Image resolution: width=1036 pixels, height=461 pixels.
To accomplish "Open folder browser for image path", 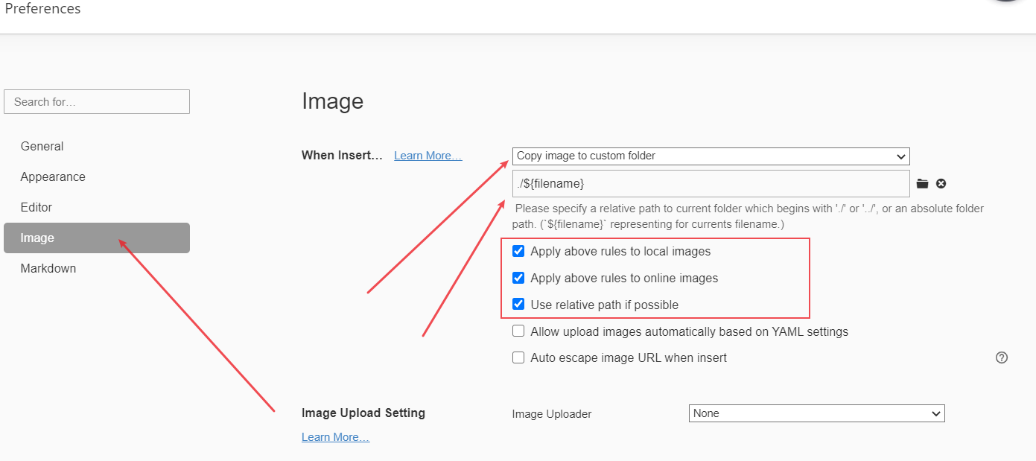I will click(x=923, y=184).
